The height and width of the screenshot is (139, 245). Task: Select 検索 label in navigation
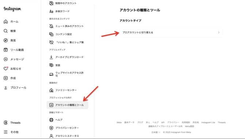click(13, 31)
